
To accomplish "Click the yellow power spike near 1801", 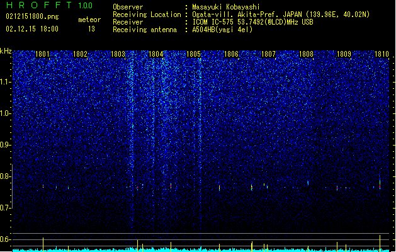I will tap(43, 244).
